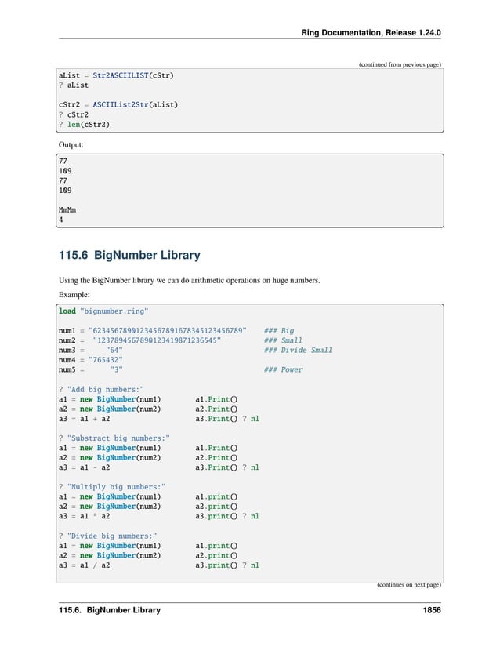Click the line '? "Divide big numbers:"'
Image resolution: width=500 pixels, height=647 pixels.
[x=108, y=536]
